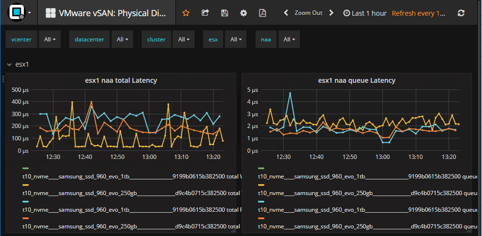The height and width of the screenshot is (236, 482).
Task: Open the cluster All dropdown
Action: click(x=184, y=39)
